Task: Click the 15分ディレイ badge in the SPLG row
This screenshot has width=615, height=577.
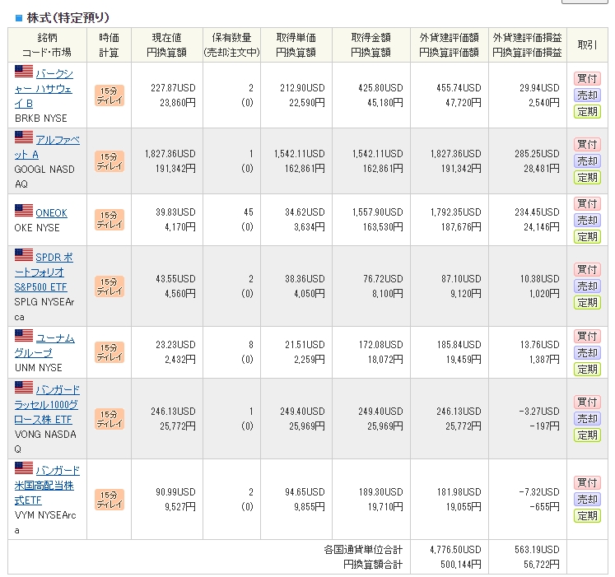Action: point(109,286)
